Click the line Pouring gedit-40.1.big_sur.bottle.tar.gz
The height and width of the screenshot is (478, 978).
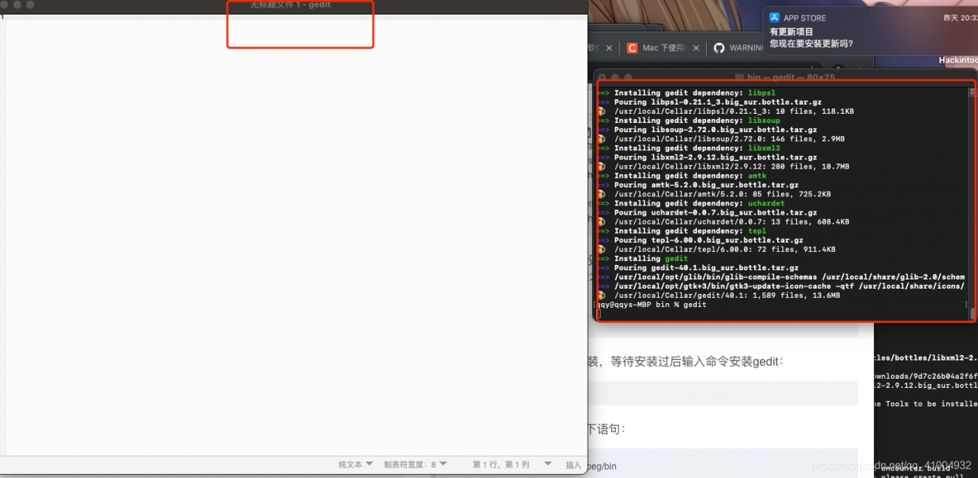point(698,267)
